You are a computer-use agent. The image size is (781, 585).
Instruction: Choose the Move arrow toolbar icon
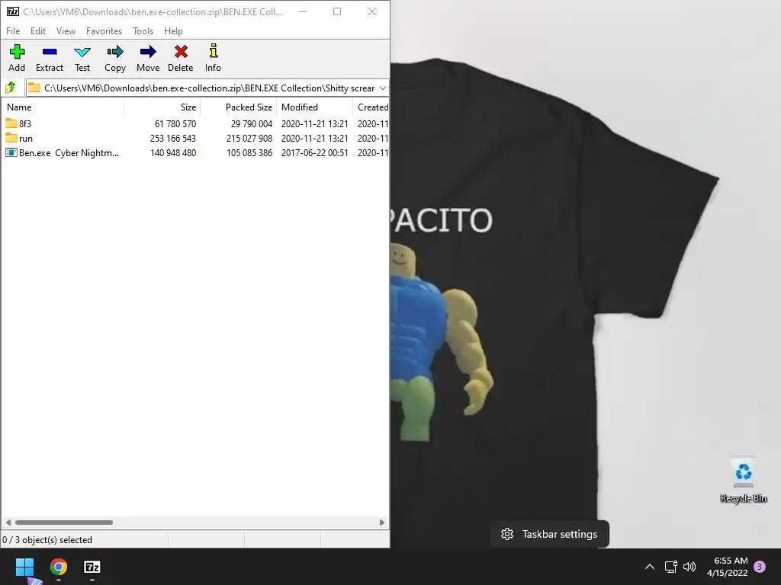[148, 52]
